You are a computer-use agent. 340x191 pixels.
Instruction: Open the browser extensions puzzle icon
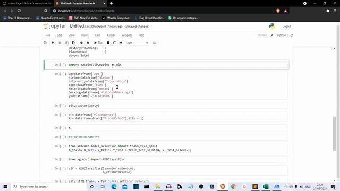tap(328, 11)
